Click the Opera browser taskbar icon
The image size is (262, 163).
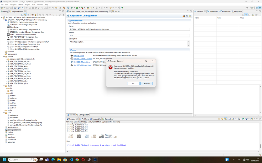[x=83, y=160]
